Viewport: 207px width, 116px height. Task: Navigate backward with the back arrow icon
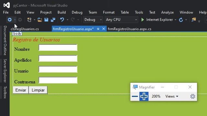10,20
